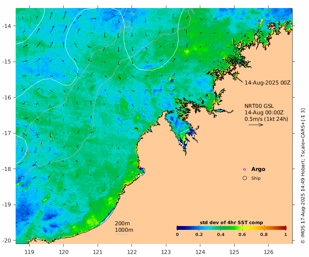Screen dimensions: 309x257
Task: Click the longitude label '125'
Action: pos(234,252)
